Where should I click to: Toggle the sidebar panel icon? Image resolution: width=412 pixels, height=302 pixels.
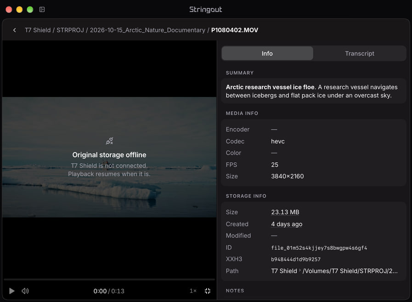tap(42, 10)
